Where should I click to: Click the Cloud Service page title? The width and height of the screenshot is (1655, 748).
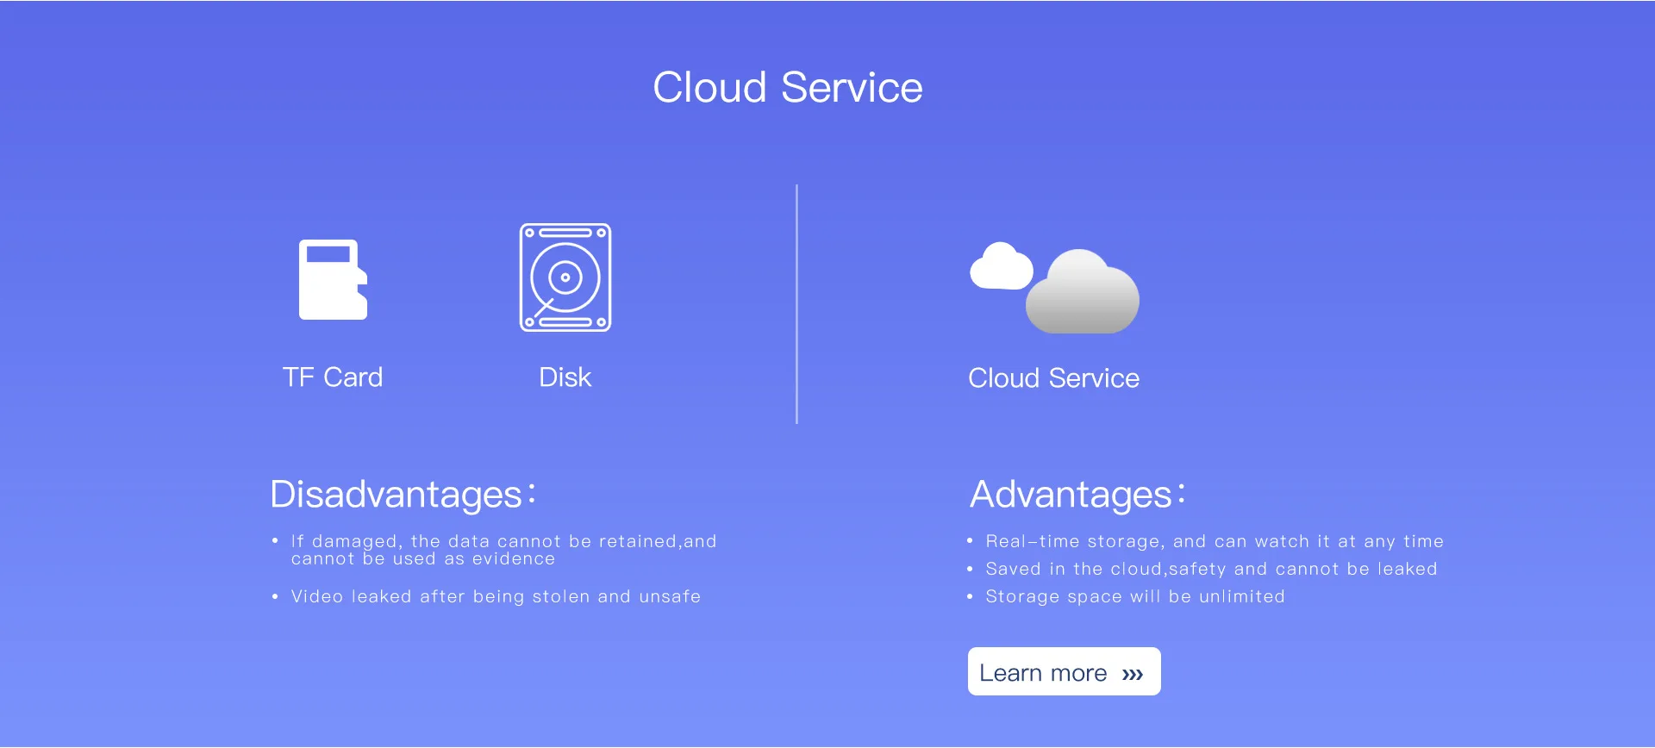click(x=788, y=87)
